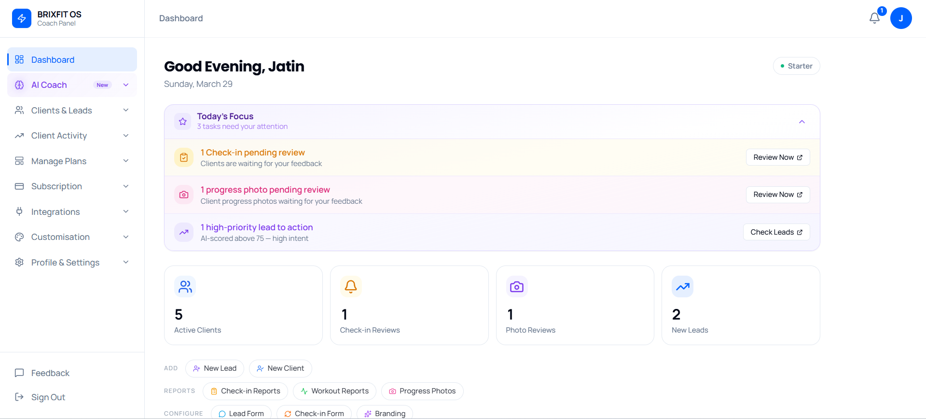926x419 pixels.
Task: Expand the Manage Plans chevron
Action: [x=126, y=161]
